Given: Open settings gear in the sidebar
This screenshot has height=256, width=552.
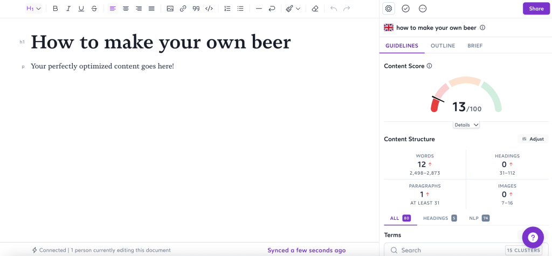Looking at the screenshot, I should pos(389,9).
